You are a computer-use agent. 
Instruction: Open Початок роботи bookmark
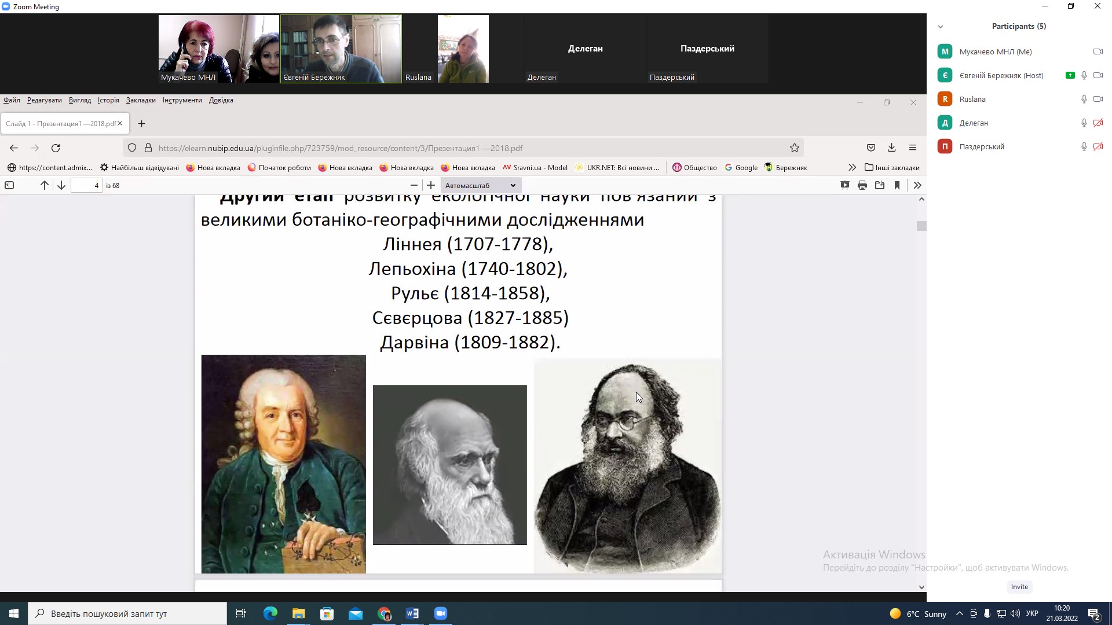[279, 168]
